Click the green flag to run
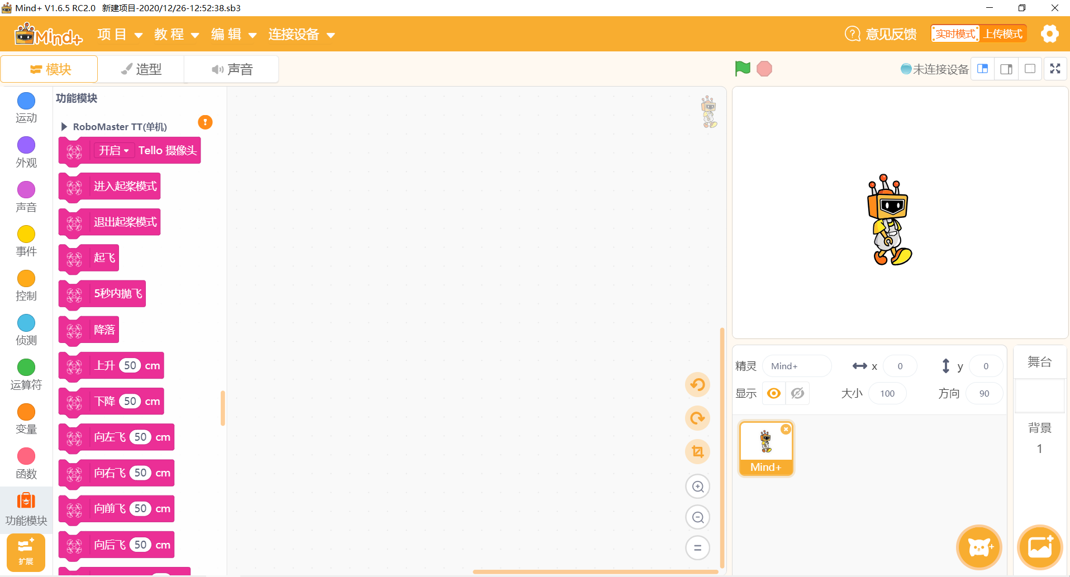1070x577 pixels. point(743,69)
